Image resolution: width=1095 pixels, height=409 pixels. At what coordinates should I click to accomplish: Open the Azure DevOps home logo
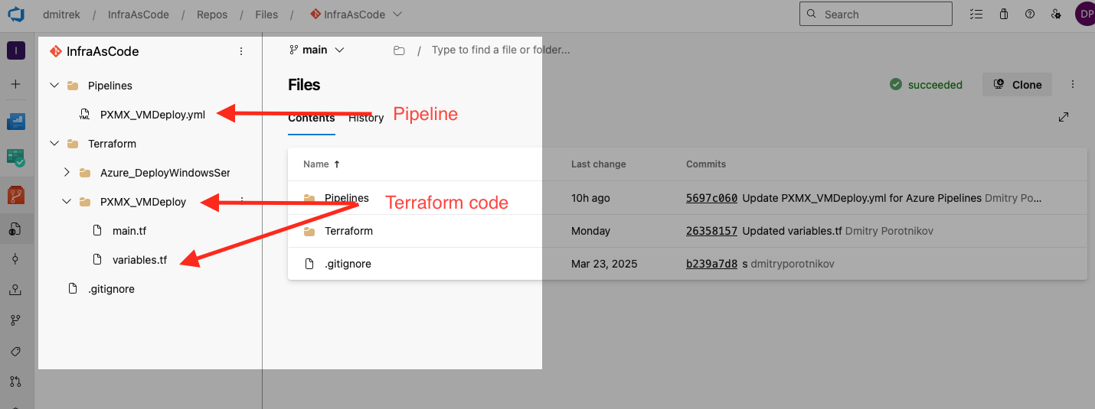pos(16,15)
